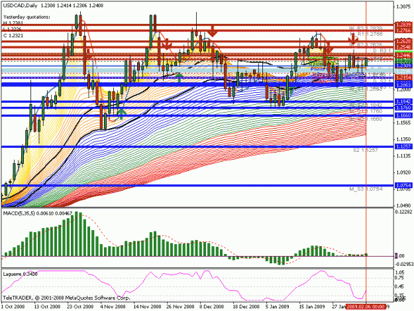Viewport: 414px width, 311px height.
Task: Click the 1.1257 blue price tag
Action: [x=403, y=147]
